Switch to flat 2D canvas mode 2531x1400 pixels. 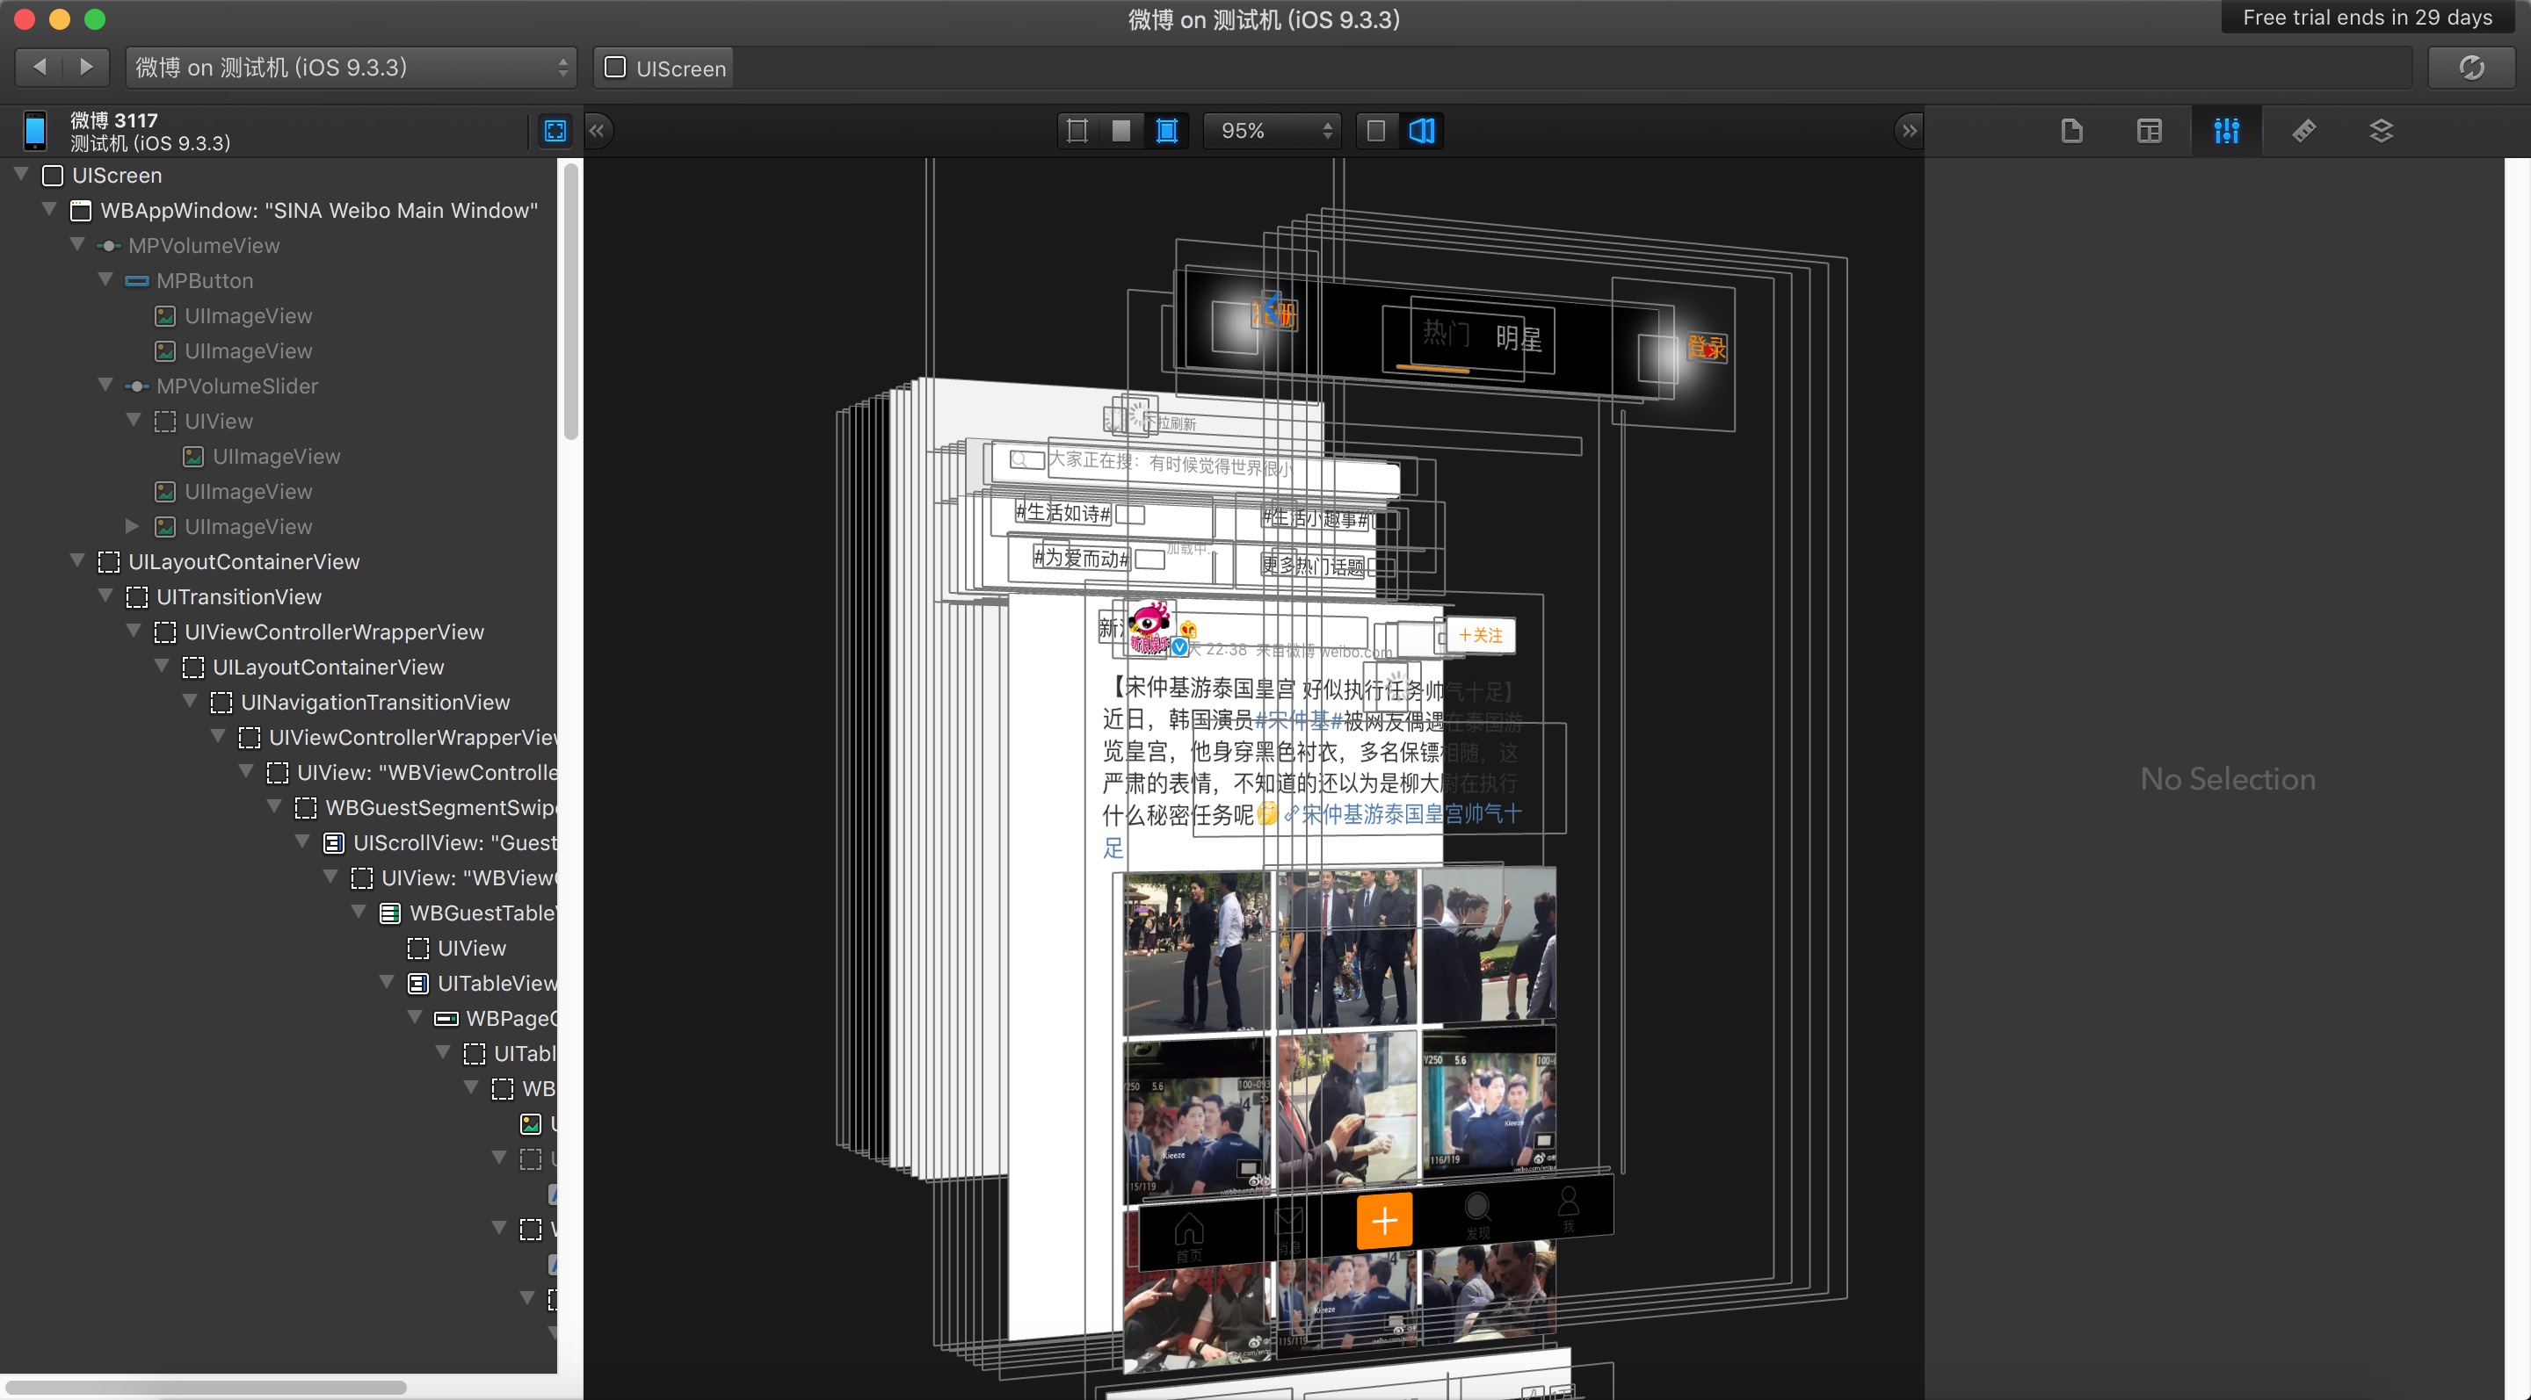pos(1376,131)
